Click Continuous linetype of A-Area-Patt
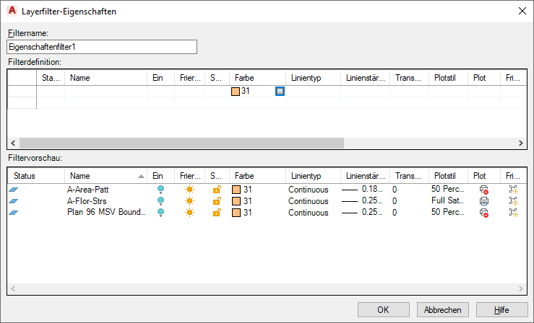Image resolution: width=534 pixels, height=323 pixels. [309, 190]
